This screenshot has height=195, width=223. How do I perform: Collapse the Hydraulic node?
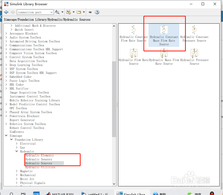[x=17, y=151]
